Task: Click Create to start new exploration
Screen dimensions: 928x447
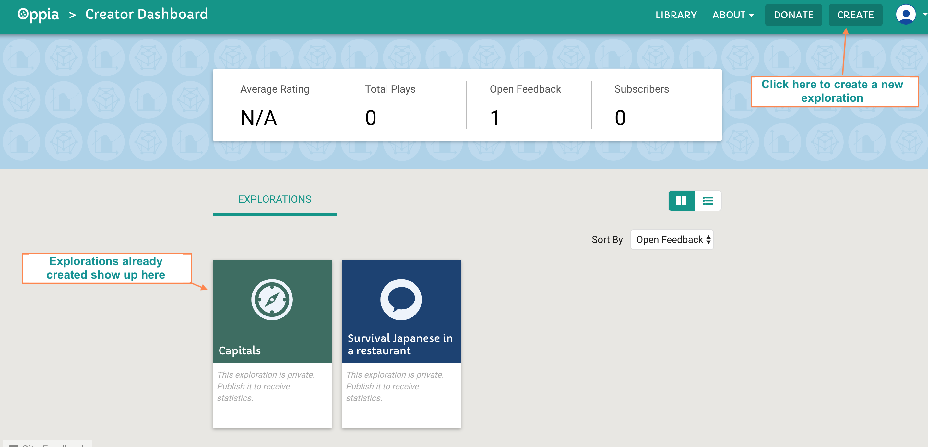Action: pyautogui.click(x=855, y=15)
